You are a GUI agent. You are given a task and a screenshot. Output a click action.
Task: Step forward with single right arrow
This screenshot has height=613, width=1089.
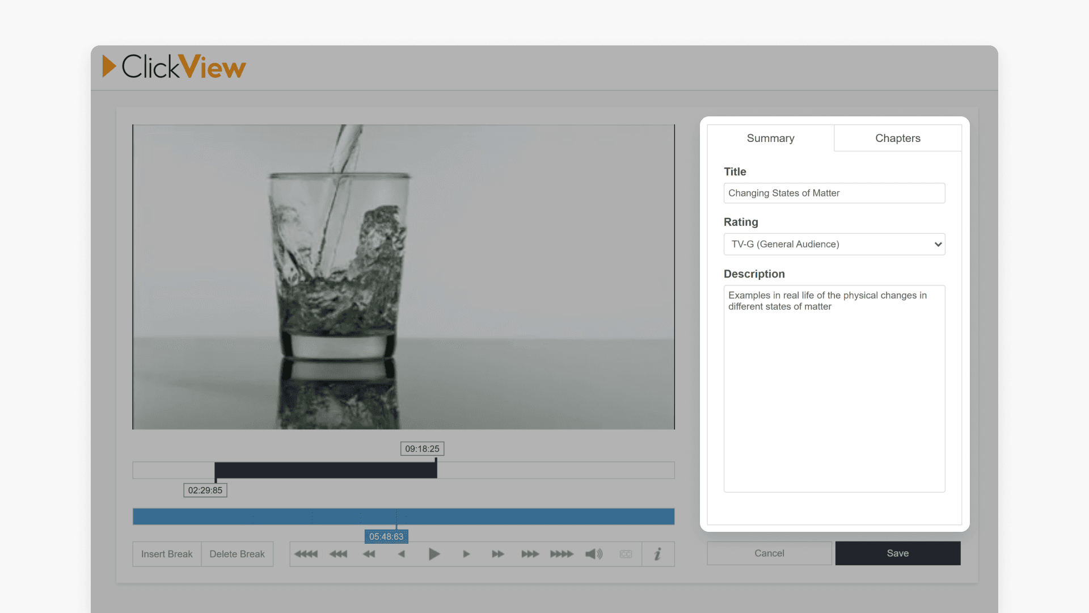click(466, 554)
